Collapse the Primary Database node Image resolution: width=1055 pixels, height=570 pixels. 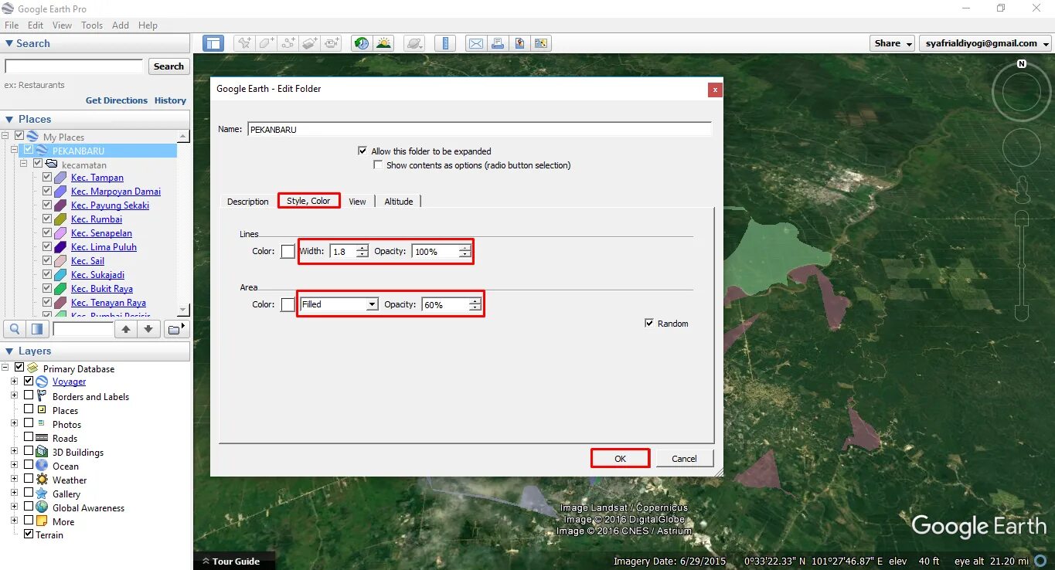click(6, 368)
